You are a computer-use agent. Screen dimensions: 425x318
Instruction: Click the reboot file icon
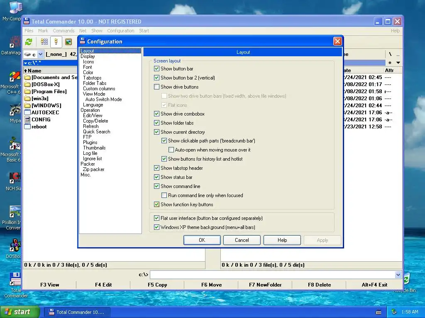(x=27, y=127)
